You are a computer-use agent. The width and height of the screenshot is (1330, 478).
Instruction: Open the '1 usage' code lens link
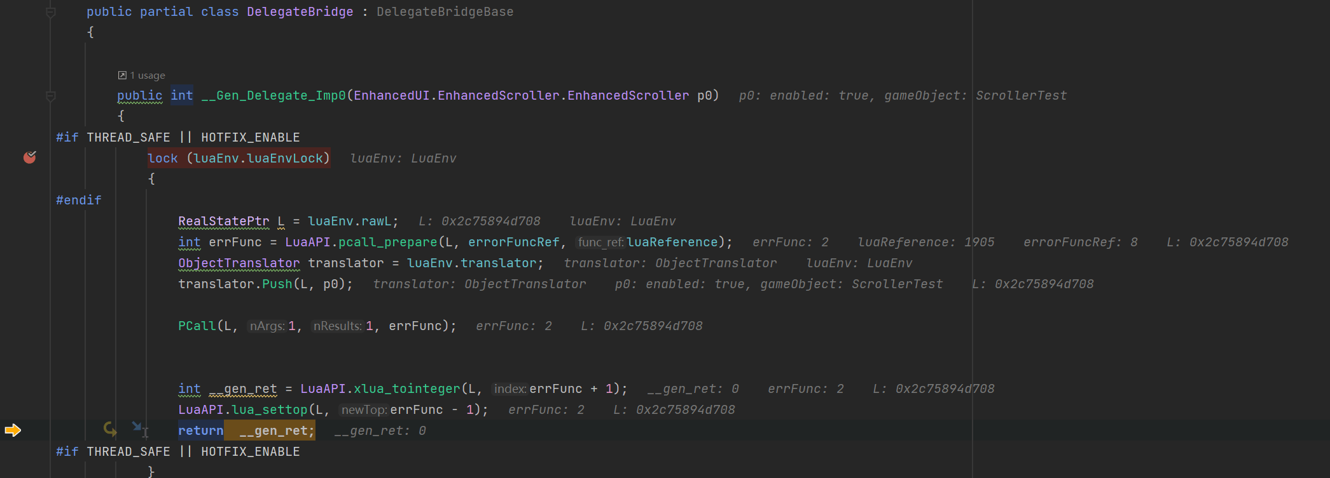click(148, 75)
